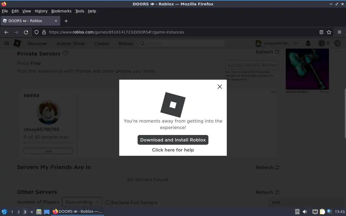Viewport: 346px width, 216px height.
Task: Click the advertisement image
Action: coord(307,69)
